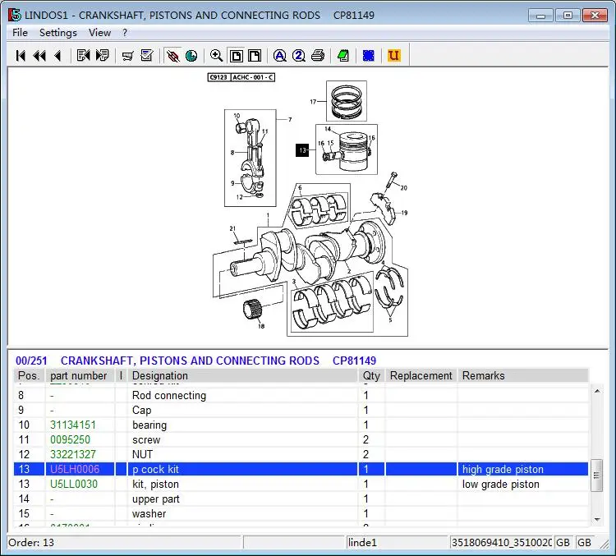Select the screw designation
Screen dimensions: 616x556
pyautogui.click(x=146, y=439)
